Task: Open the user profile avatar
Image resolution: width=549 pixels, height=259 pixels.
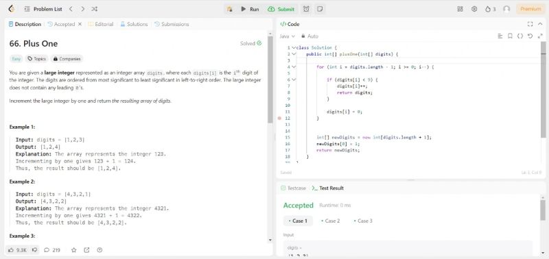Action: click(506, 9)
